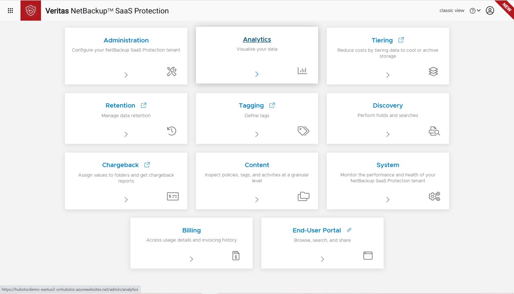Open the help dropdown menu

(x=475, y=11)
